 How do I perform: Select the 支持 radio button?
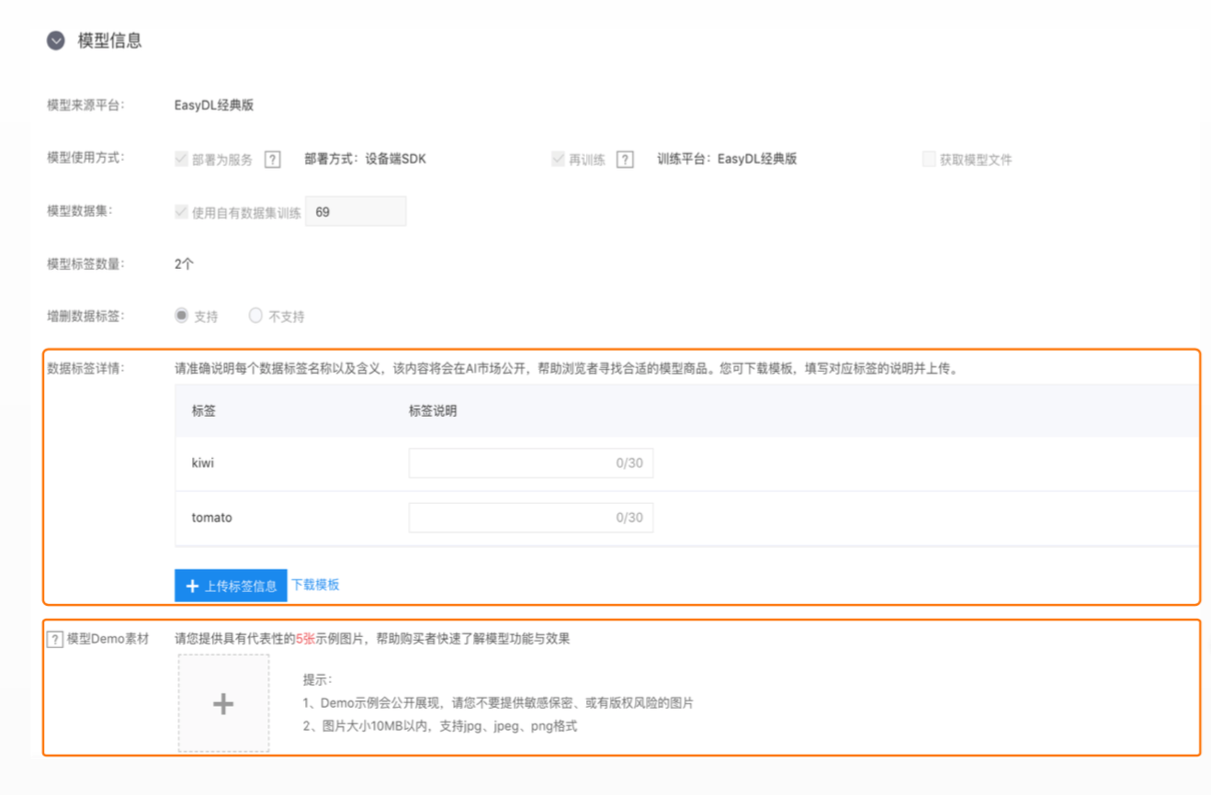[x=181, y=316]
